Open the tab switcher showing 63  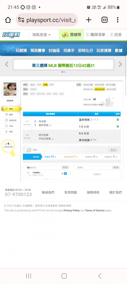[x=104, y=20]
